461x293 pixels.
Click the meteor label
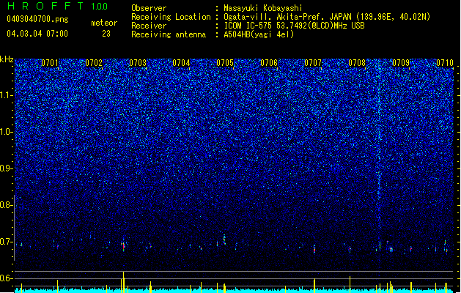click(104, 23)
